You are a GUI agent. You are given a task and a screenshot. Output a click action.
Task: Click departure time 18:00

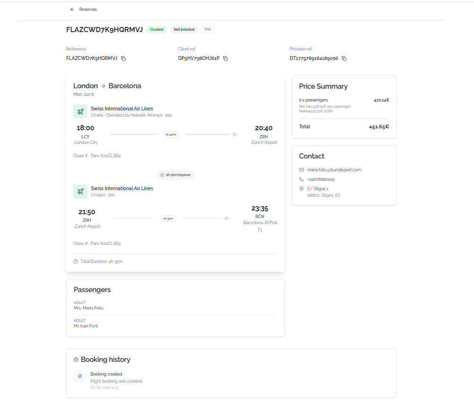85,128
